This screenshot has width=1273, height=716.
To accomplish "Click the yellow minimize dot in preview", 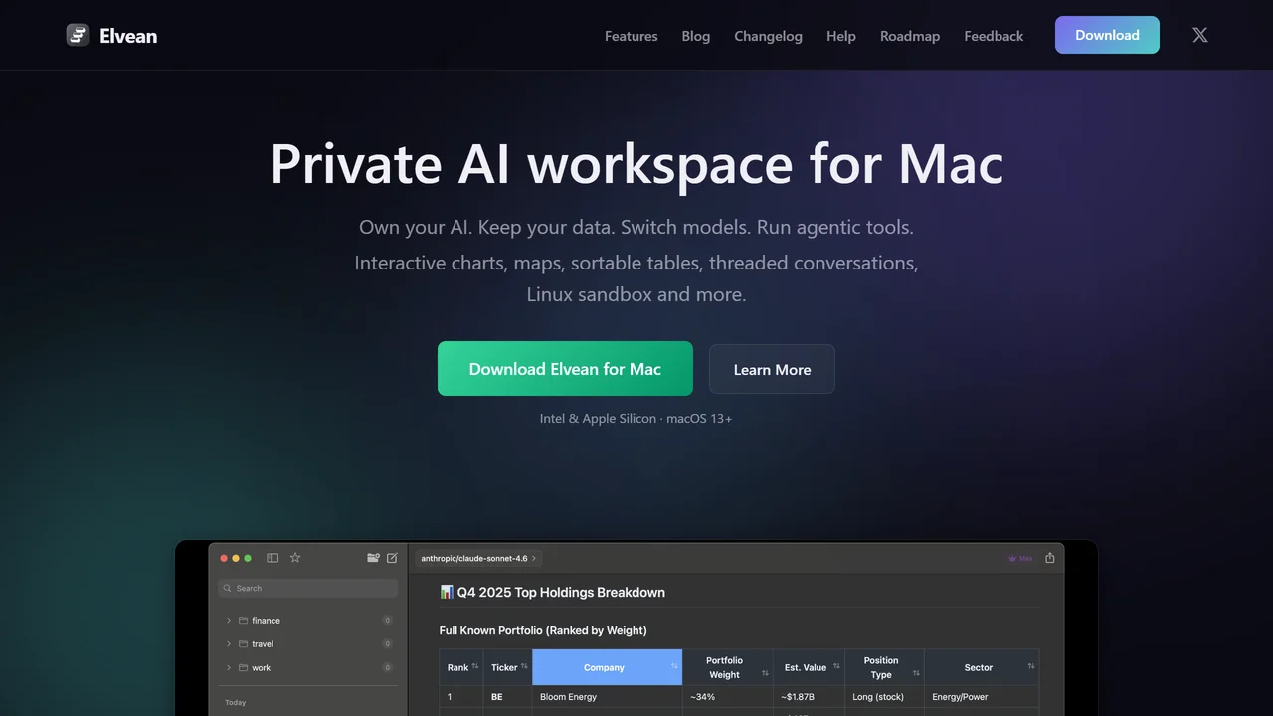I will pyautogui.click(x=236, y=558).
